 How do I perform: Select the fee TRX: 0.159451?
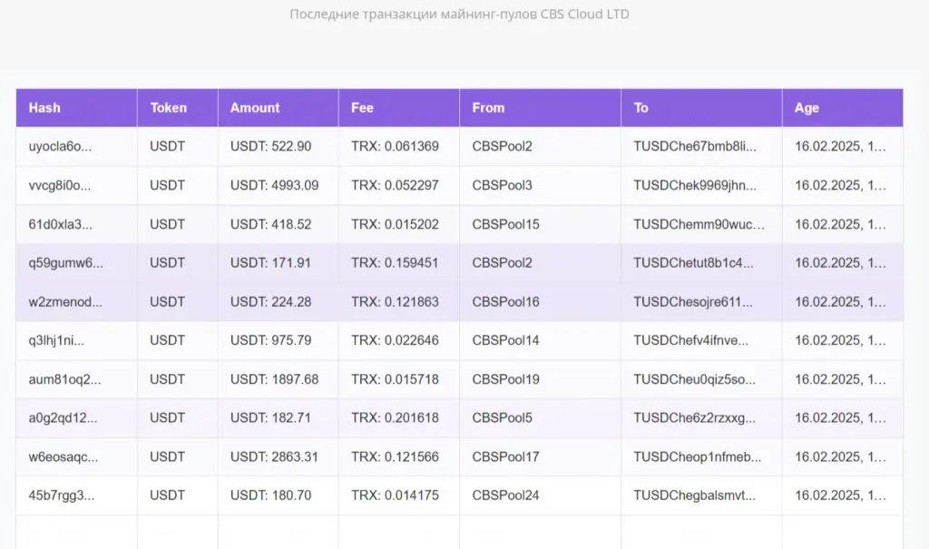point(395,262)
